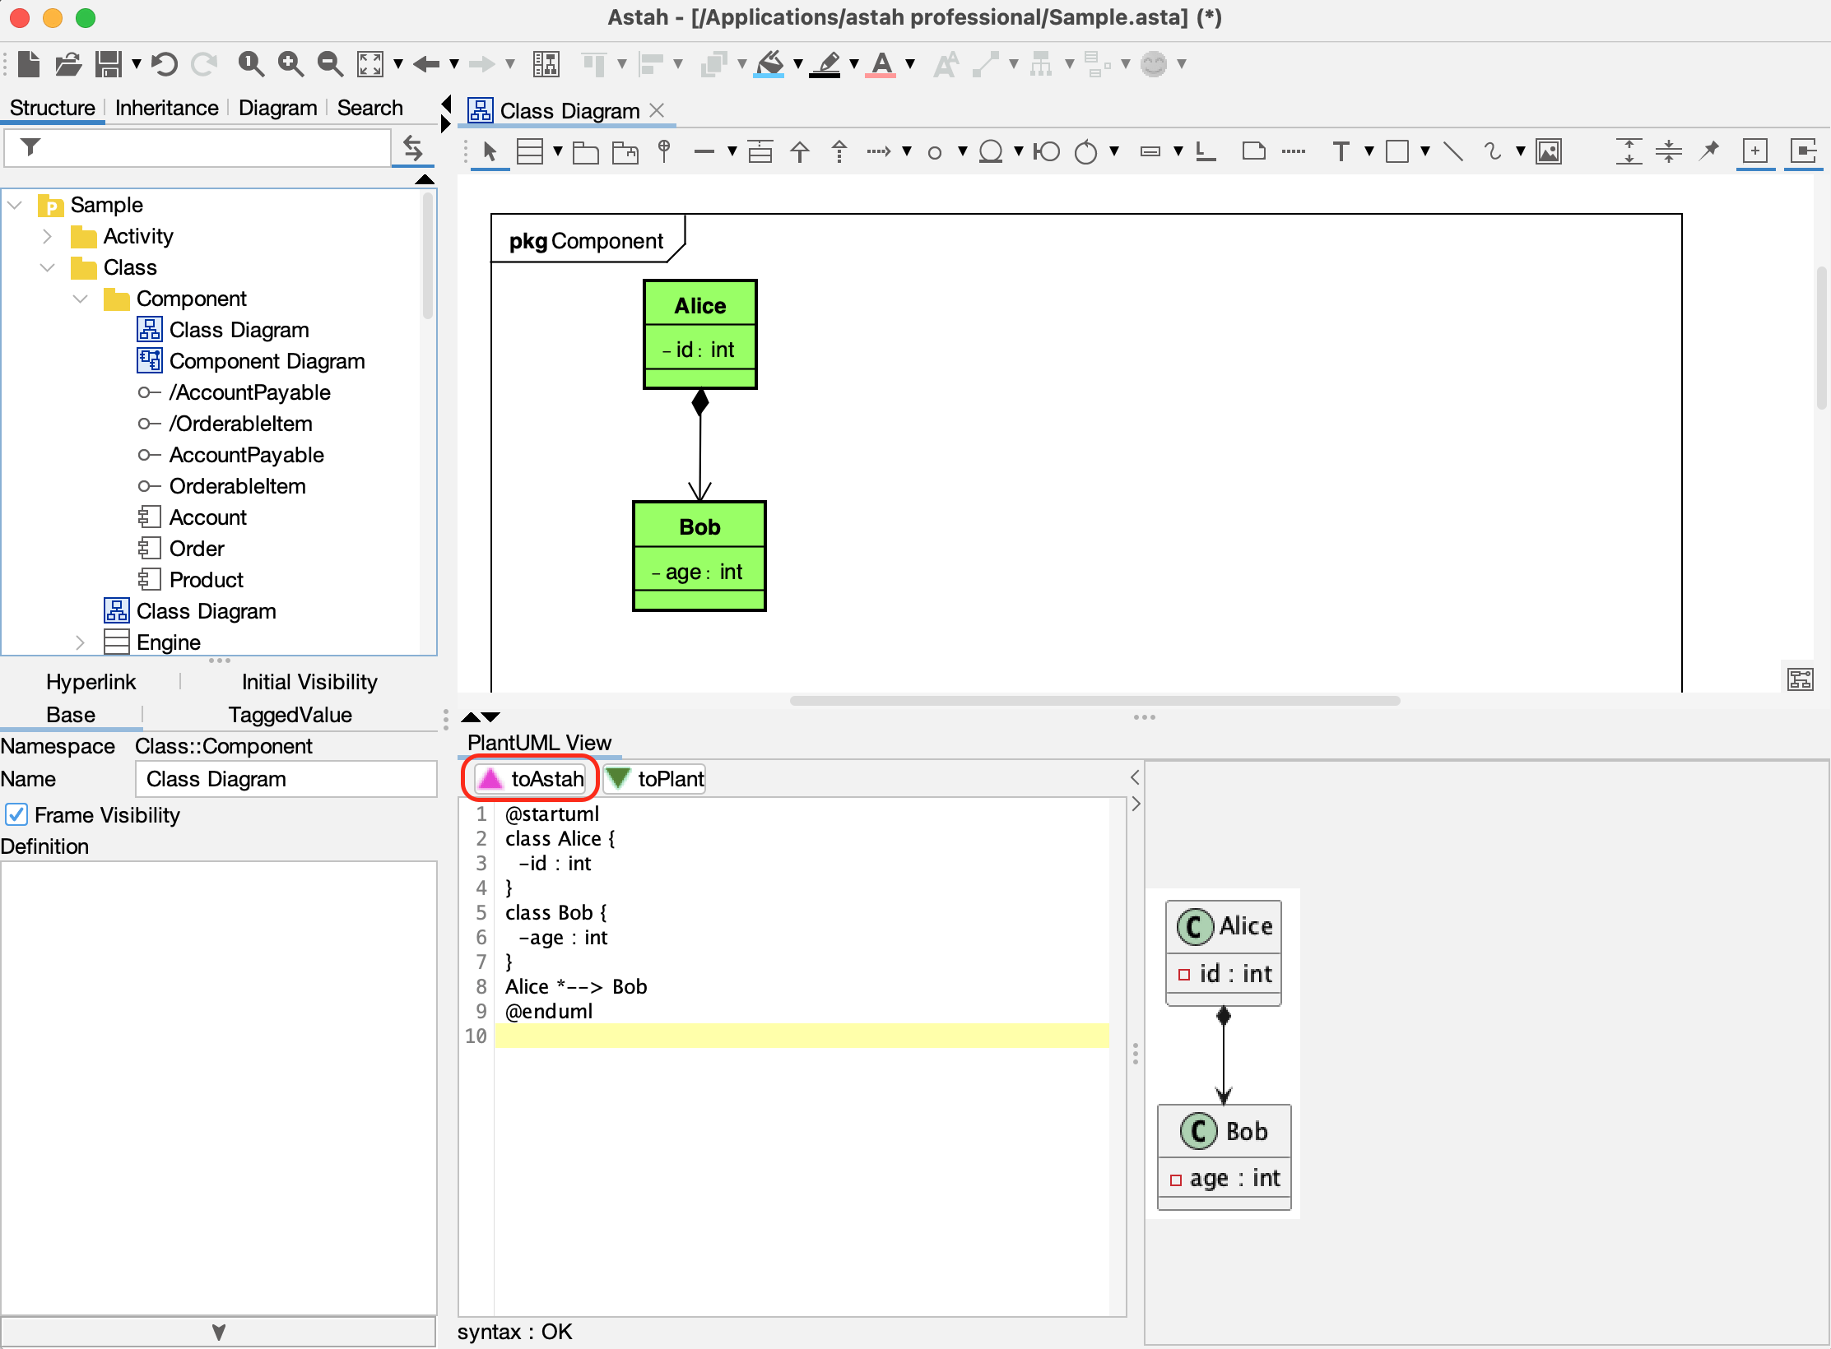Viewport: 1831px width, 1349px height.
Task: Open the font color dropdown arrow
Action: [x=909, y=63]
